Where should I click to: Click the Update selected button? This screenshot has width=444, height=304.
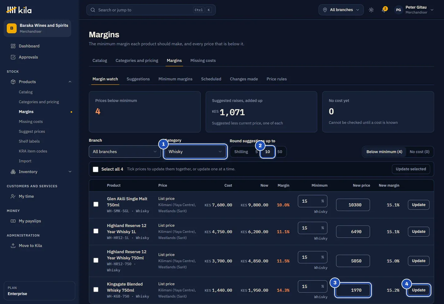pyautogui.click(x=411, y=169)
